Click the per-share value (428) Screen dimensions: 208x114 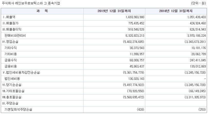pyautogui.click(x=140, y=109)
